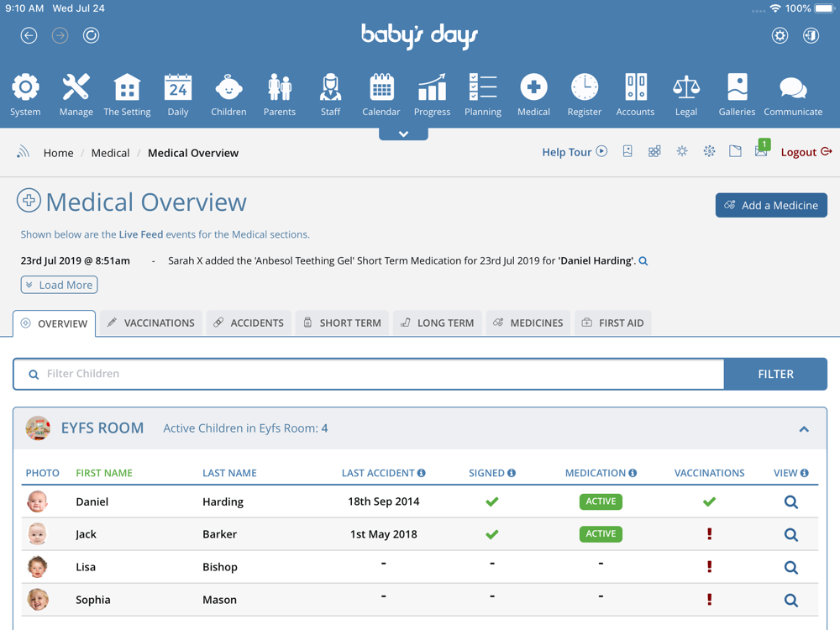
Task: Click the note page icon in the toolbar
Action: [736, 151]
